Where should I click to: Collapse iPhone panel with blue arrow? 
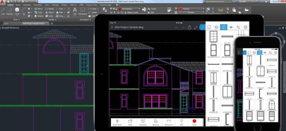coord(244,52)
